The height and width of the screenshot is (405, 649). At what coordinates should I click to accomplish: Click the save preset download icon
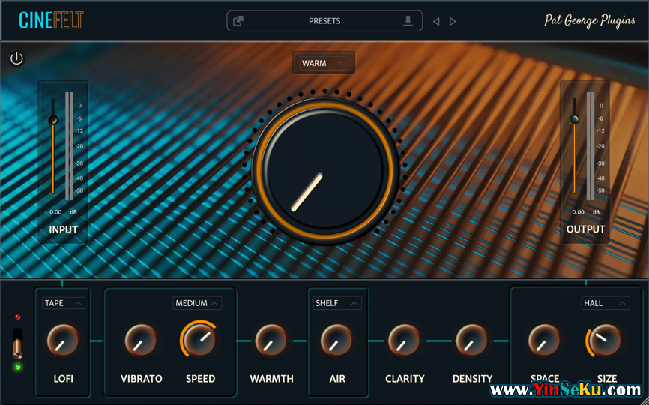tap(408, 21)
